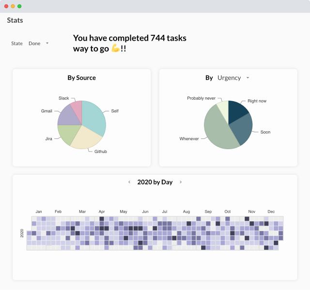310x290 pixels.
Task: Click the dark Right now pie slice
Action: click(237, 110)
